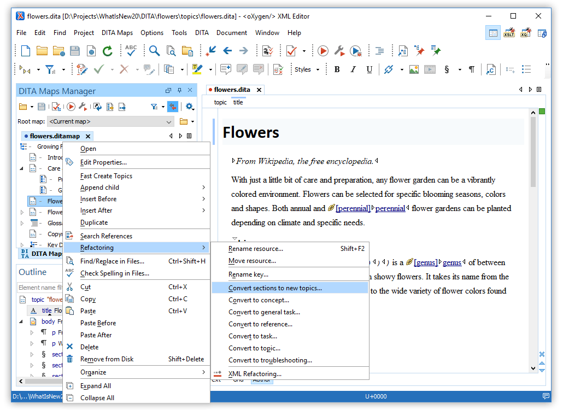Run the ABC spell check icon
The image size is (563, 410).
[x=131, y=51]
